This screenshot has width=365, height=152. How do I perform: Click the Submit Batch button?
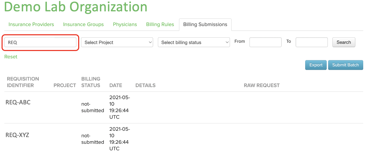(x=346, y=65)
